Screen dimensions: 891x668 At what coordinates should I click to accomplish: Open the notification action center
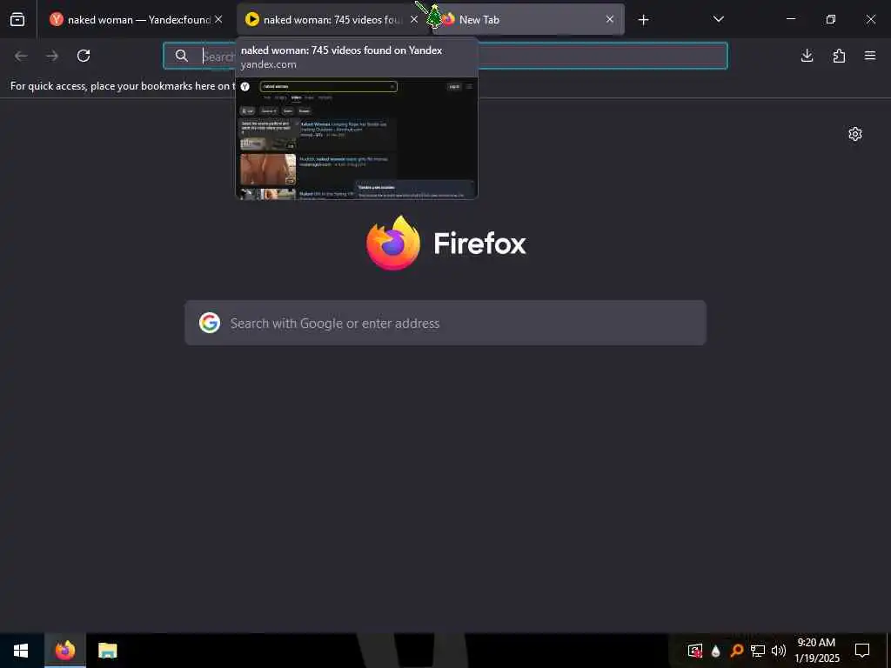(x=862, y=651)
